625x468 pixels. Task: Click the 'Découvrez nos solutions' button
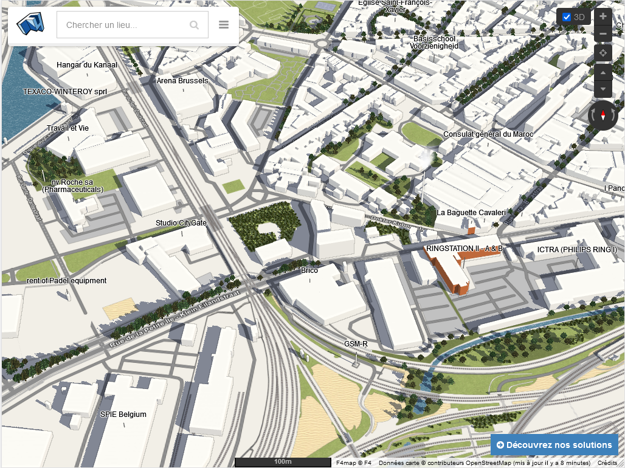[x=554, y=445]
